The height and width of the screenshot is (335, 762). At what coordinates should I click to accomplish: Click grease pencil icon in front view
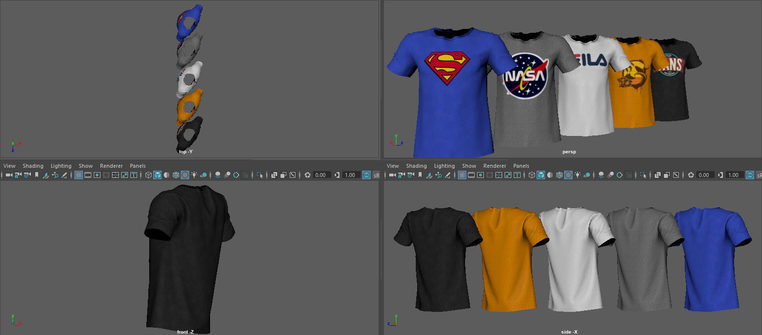(64, 175)
